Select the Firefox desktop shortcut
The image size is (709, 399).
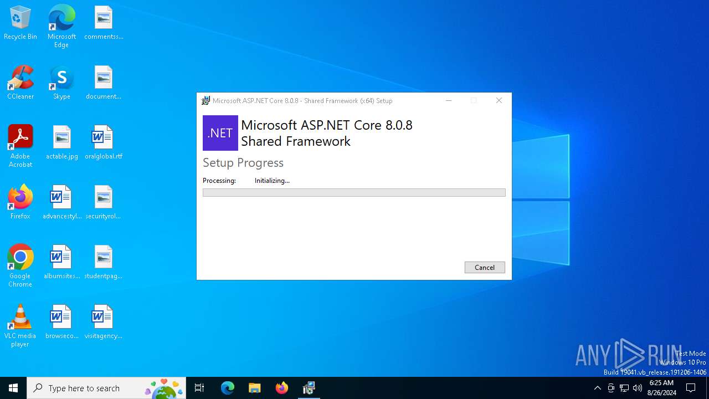20,202
